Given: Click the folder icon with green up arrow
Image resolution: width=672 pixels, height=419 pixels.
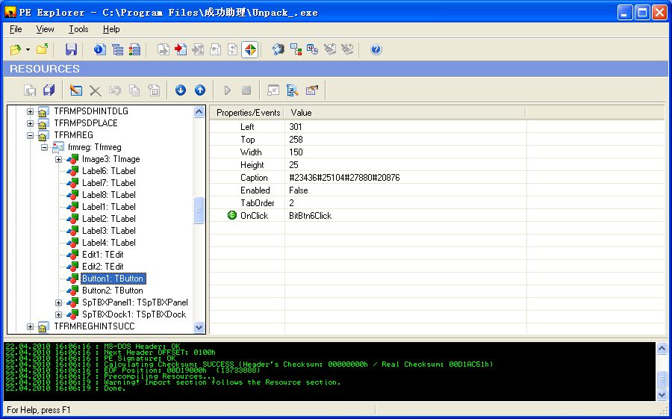Looking at the screenshot, I should coord(42,50).
